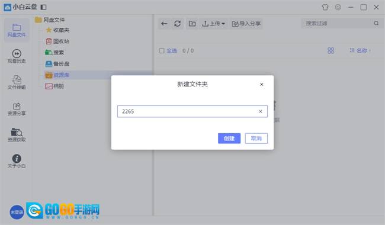Open the 名称 sort dropdown

360,50
